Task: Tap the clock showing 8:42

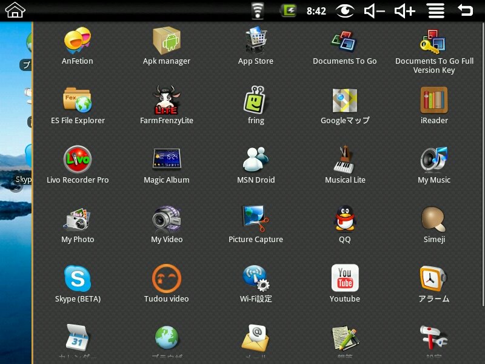Action: coord(316,11)
